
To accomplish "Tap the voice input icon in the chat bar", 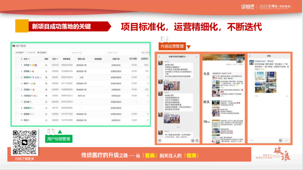I will click(160, 141).
